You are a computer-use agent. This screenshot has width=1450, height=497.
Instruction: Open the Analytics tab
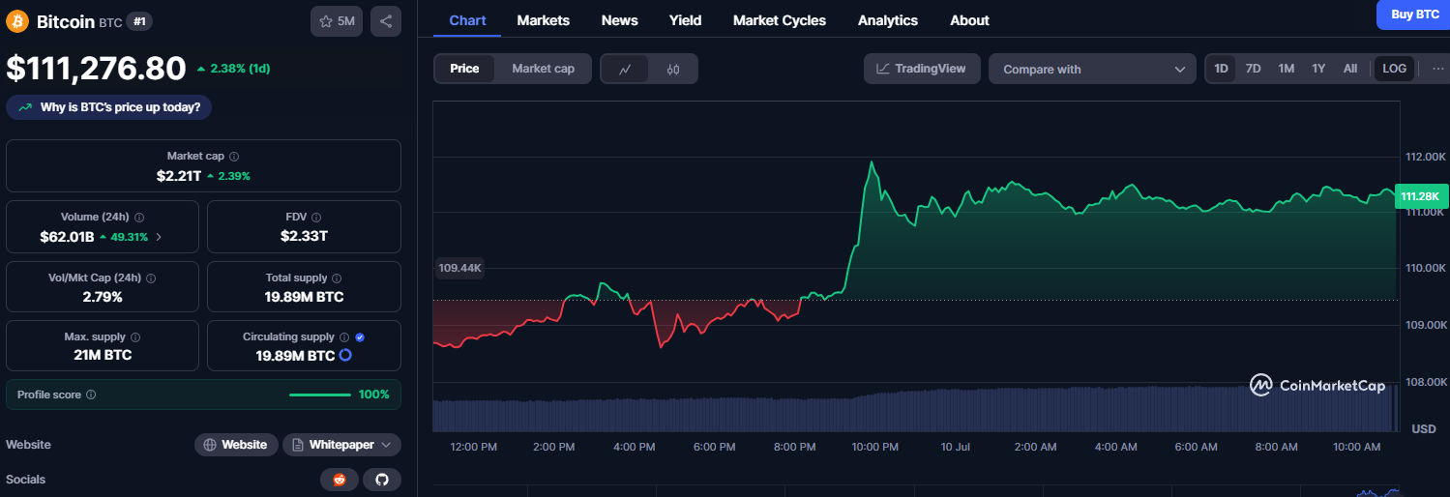pos(888,20)
